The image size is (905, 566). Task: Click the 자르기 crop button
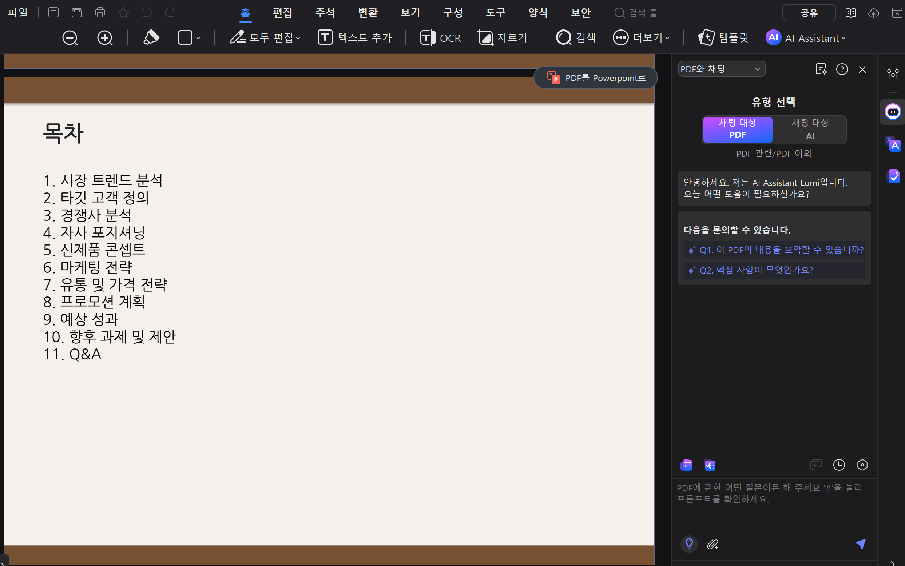[x=503, y=38]
